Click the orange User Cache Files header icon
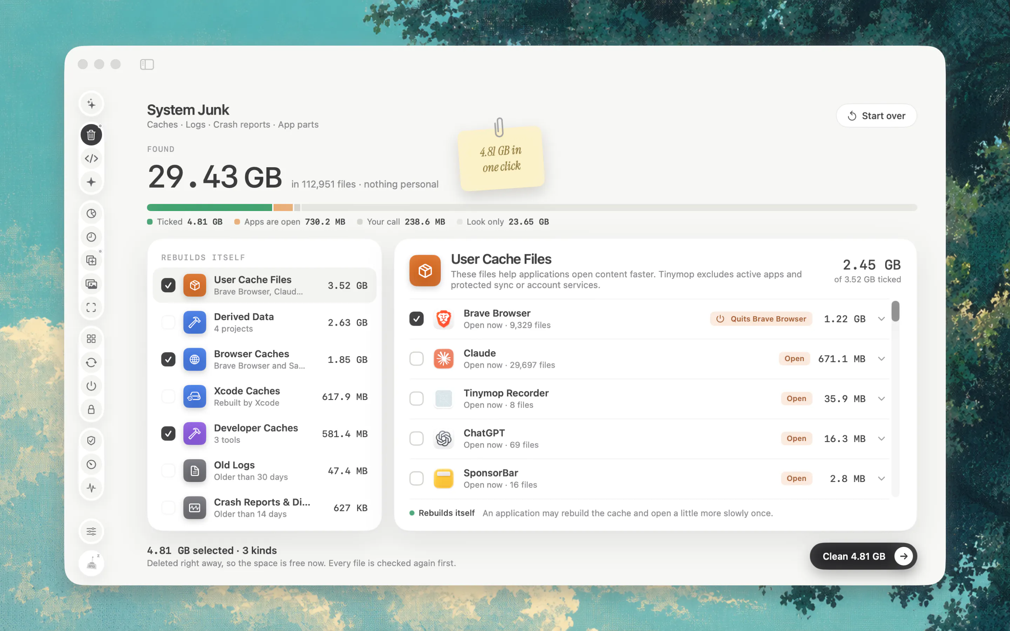The width and height of the screenshot is (1010, 631). click(425, 270)
